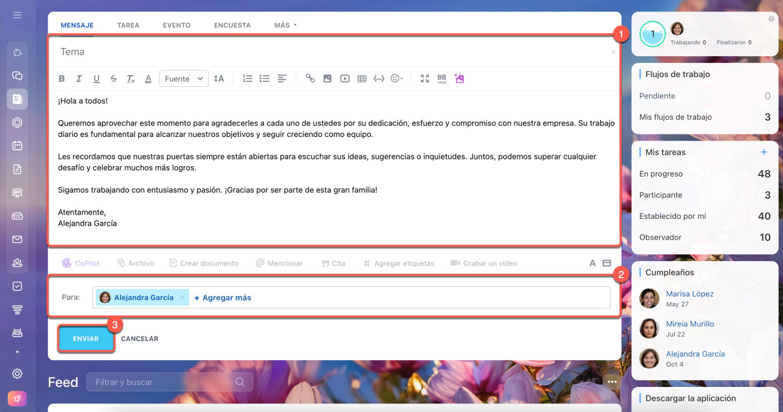783x412 pixels.
Task: Switch to the TAREA tab
Action: click(x=128, y=26)
